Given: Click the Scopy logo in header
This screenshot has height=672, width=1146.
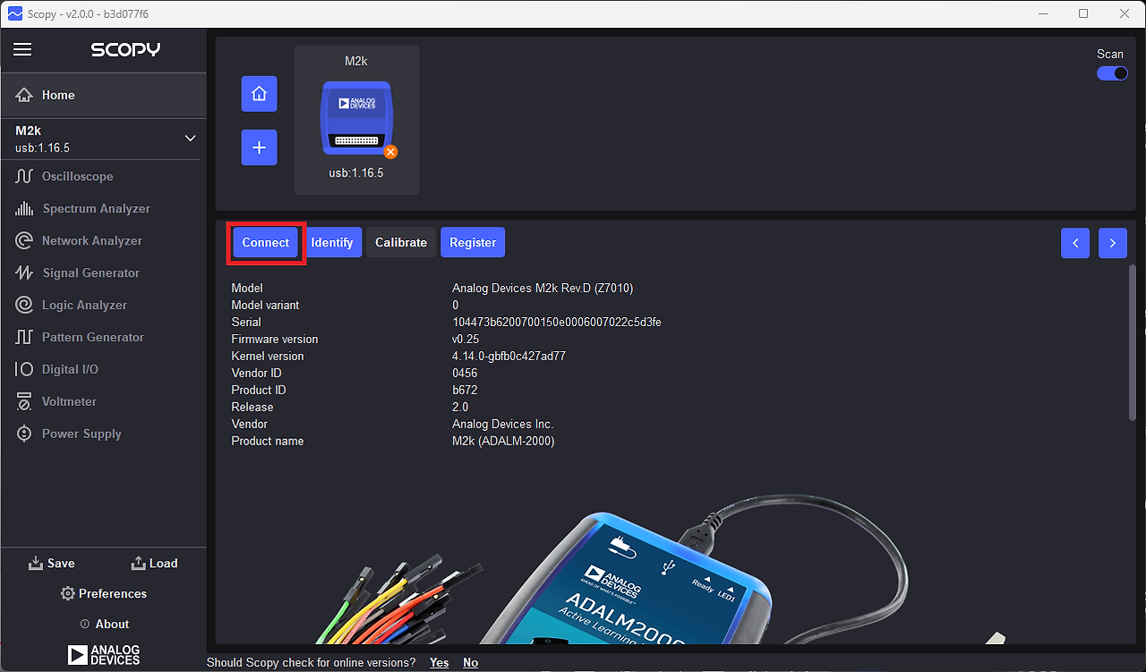Looking at the screenshot, I should pos(125,49).
